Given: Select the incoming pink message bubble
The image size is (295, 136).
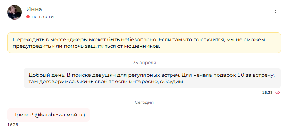Looking at the screenshot, I should pos(49,115).
